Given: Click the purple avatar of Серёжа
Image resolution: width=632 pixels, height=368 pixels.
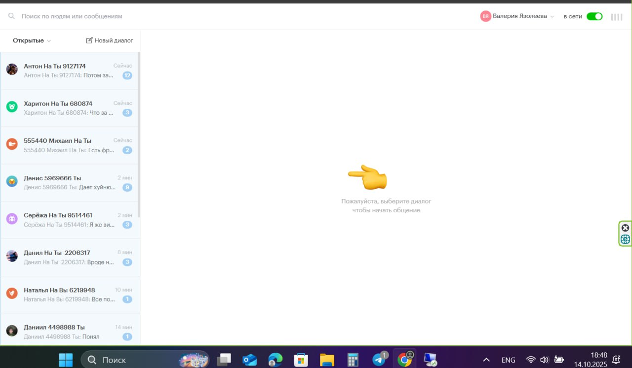Looking at the screenshot, I should [x=12, y=219].
